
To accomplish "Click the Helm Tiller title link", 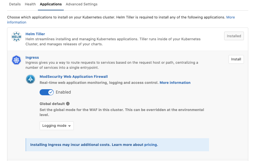I will [x=35, y=34].
